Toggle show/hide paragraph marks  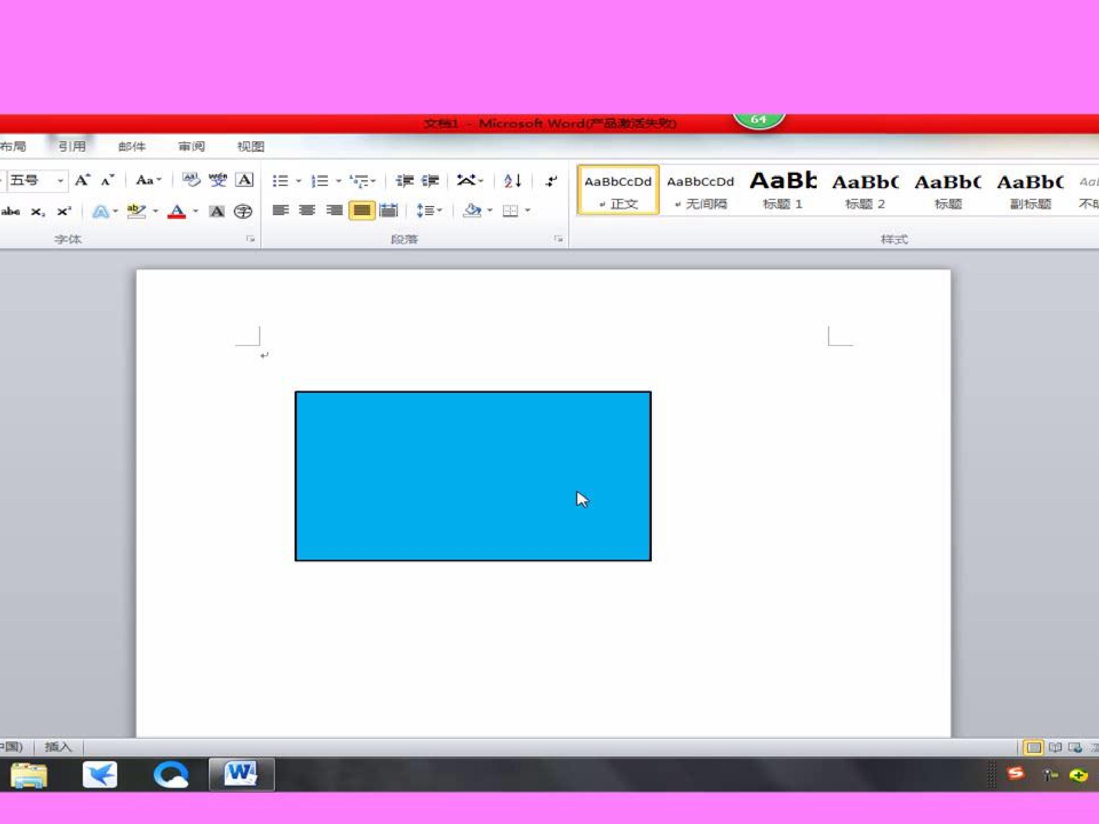(551, 181)
